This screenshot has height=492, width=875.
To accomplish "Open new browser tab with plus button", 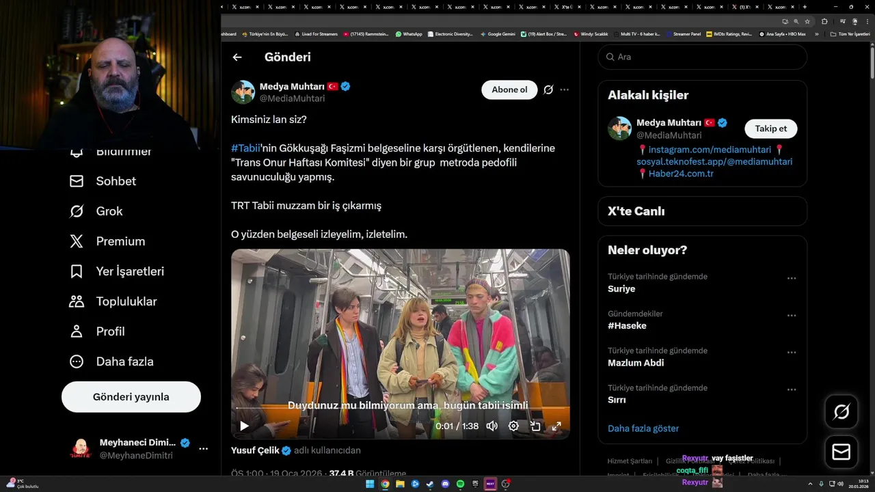I will (805, 7).
